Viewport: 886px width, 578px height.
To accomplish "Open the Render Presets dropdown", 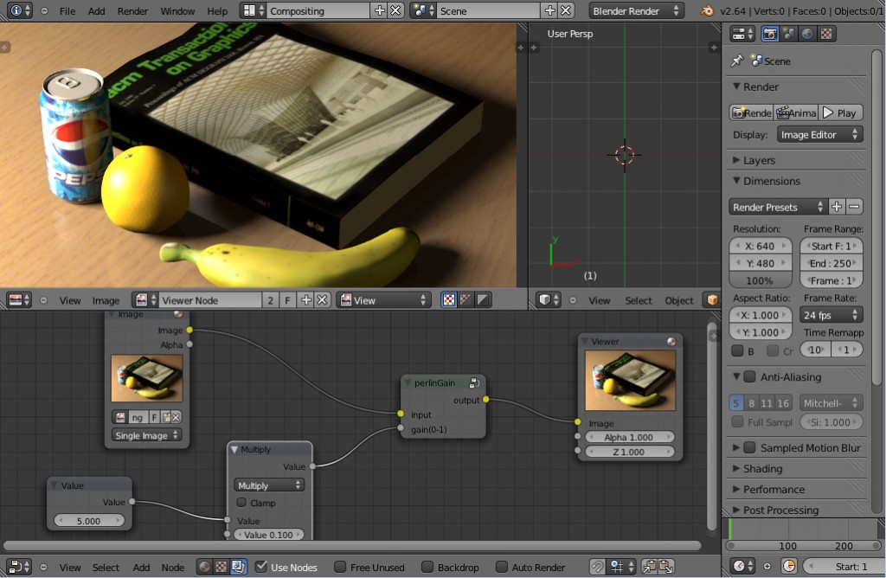I will coord(777,206).
